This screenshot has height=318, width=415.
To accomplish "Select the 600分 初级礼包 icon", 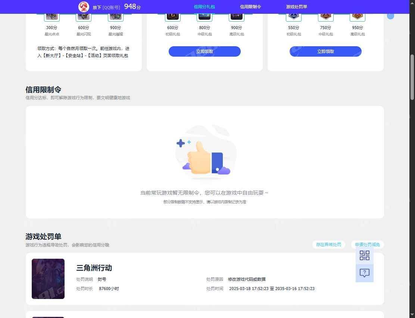I will click(173, 17).
